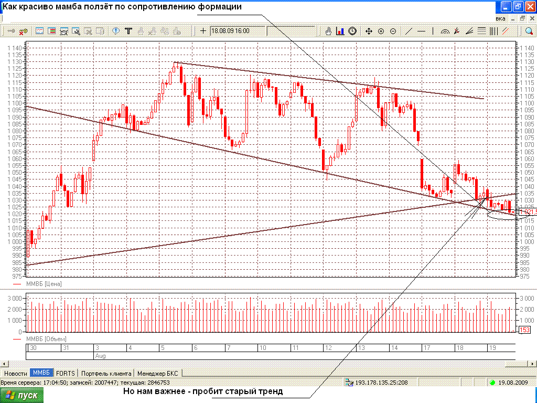Click the red X key disconnect icon
This screenshot has height=403, width=537.
[23, 31]
